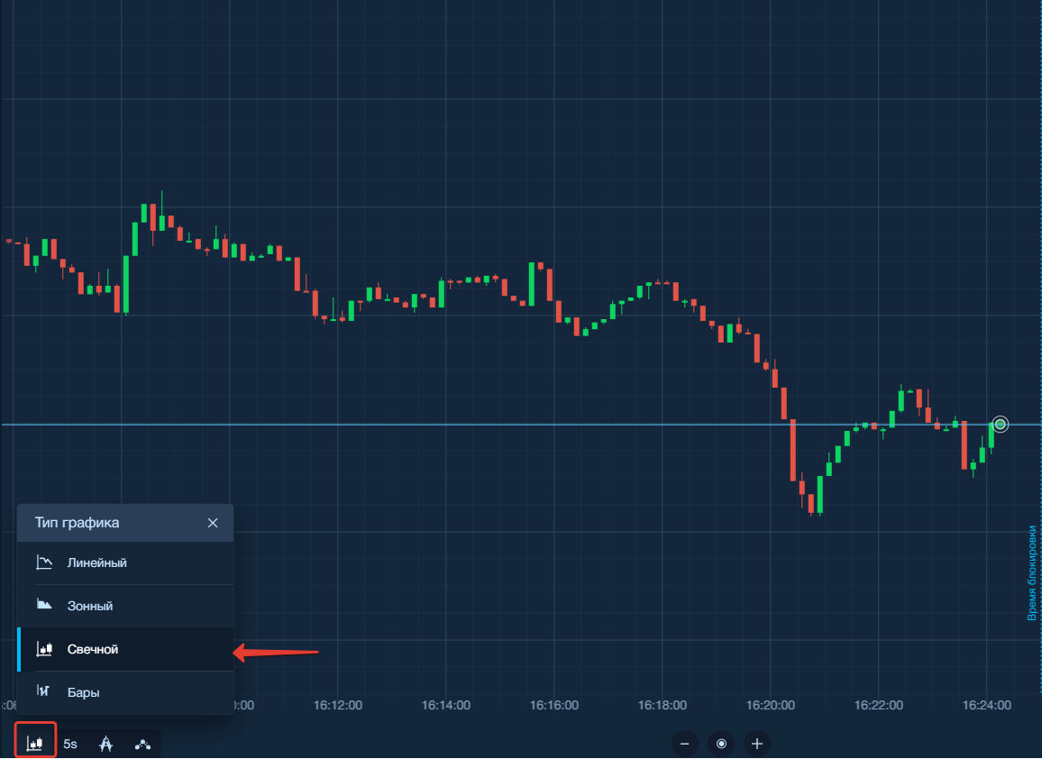The image size is (1042, 759).
Task: Click the Линейный line chart icon
Action: click(x=44, y=562)
